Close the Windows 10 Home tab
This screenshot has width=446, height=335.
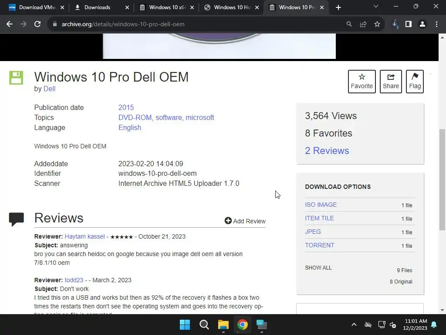[x=257, y=7]
